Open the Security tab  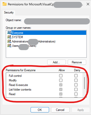click(x=9, y=12)
